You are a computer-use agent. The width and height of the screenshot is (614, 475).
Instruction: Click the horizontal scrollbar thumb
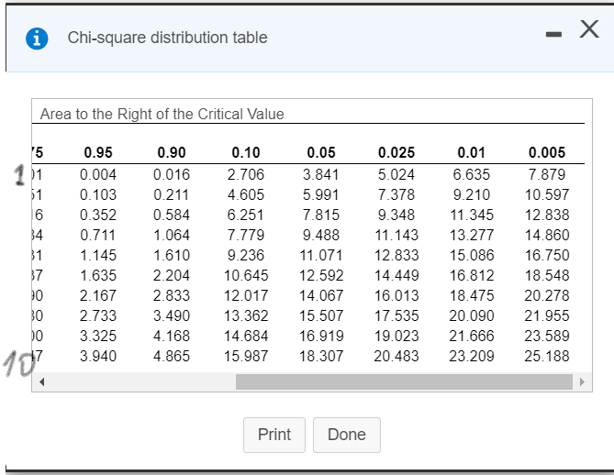(x=404, y=381)
